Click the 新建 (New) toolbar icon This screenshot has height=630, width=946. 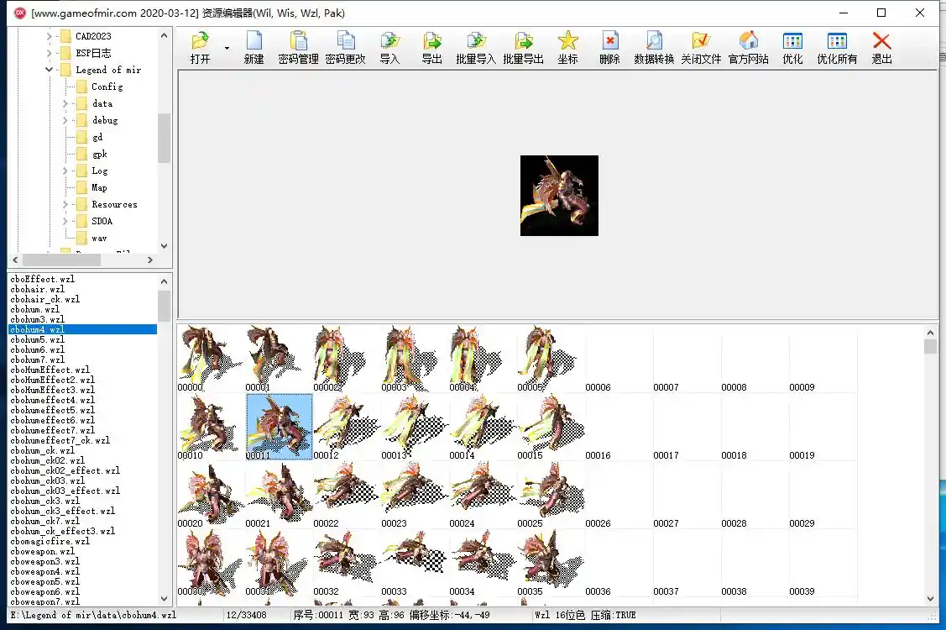[x=254, y=47]
